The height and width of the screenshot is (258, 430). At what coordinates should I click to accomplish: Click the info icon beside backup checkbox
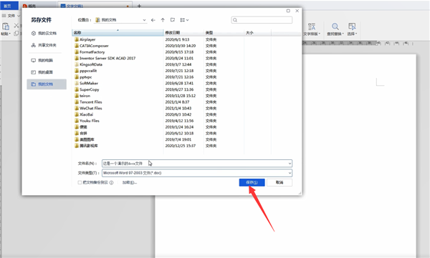click(x=111, y=183)
